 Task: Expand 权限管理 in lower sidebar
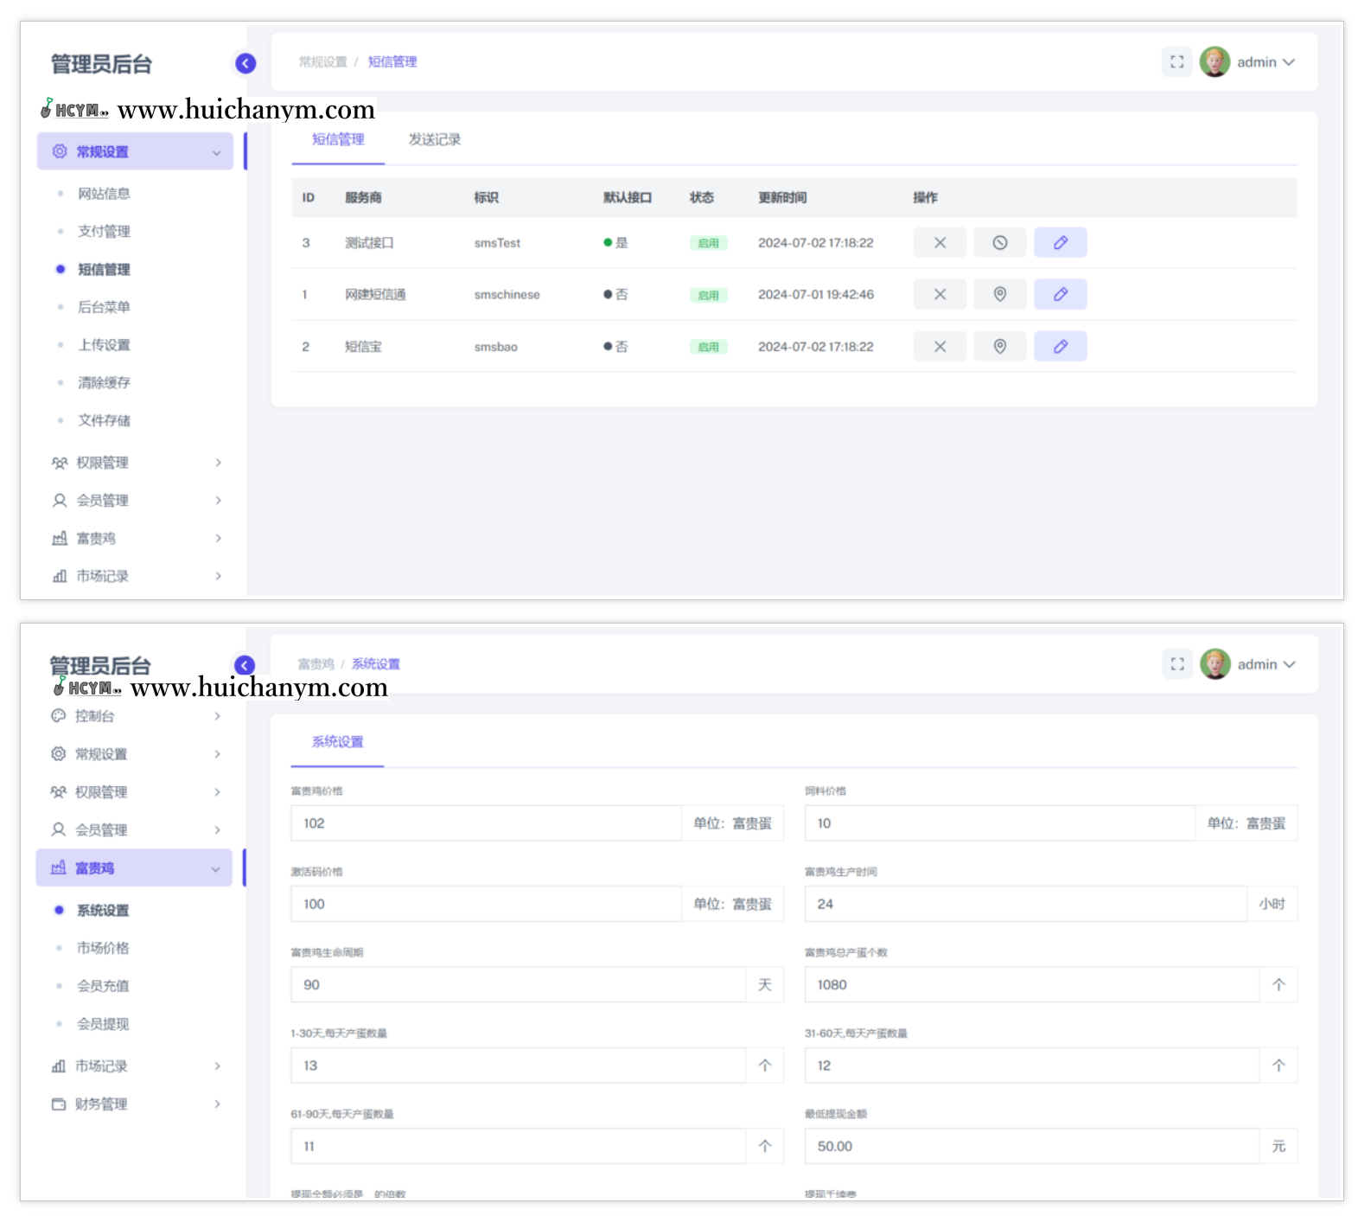coord(135,792)
